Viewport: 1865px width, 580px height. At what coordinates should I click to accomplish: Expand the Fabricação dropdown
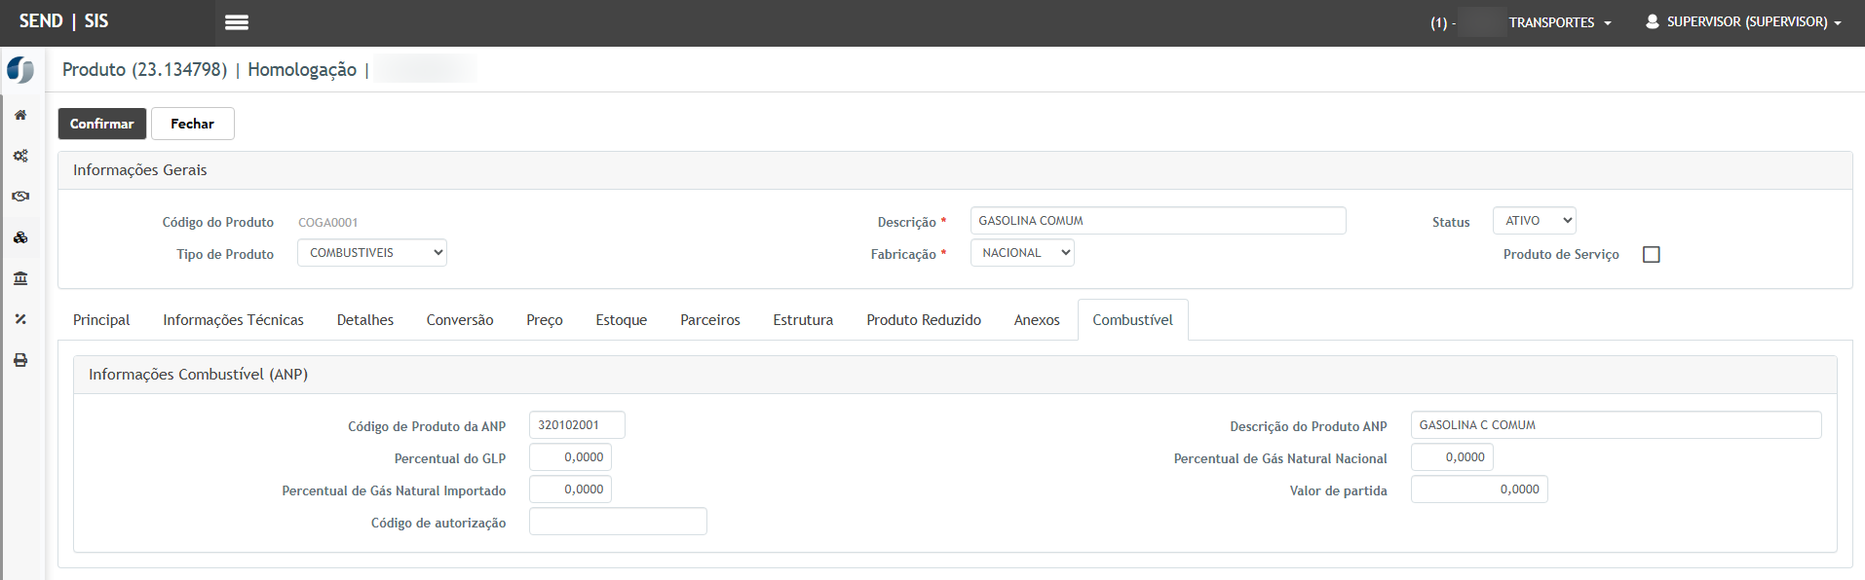tap(1022, 253)
